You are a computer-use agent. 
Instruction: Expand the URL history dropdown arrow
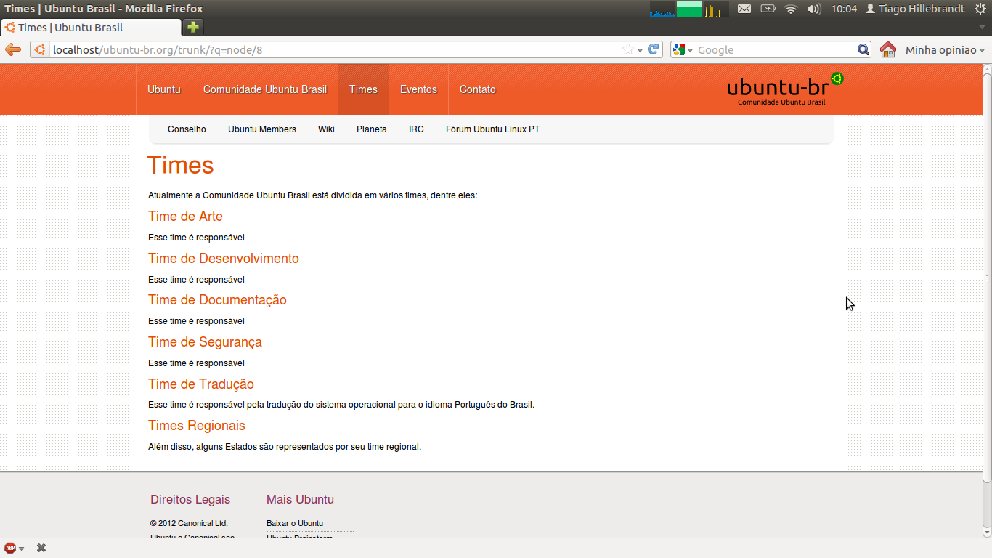(x=640, y=50)
